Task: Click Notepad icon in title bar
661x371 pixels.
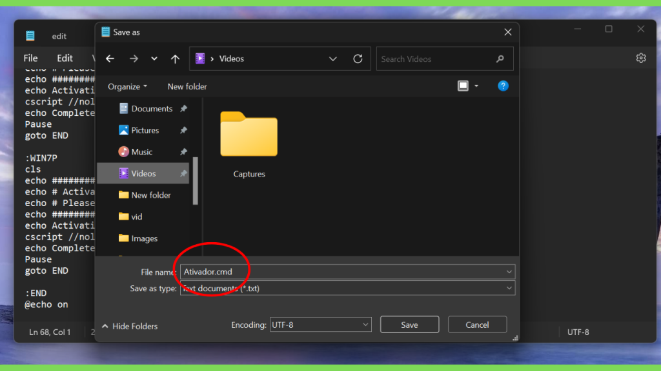Action: (30, 36)
